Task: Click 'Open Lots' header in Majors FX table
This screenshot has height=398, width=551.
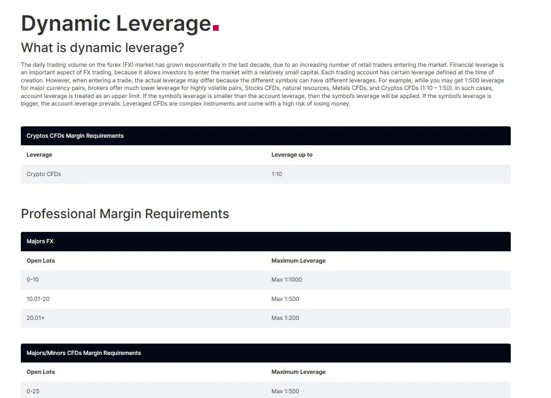Action: pos(41,261)
